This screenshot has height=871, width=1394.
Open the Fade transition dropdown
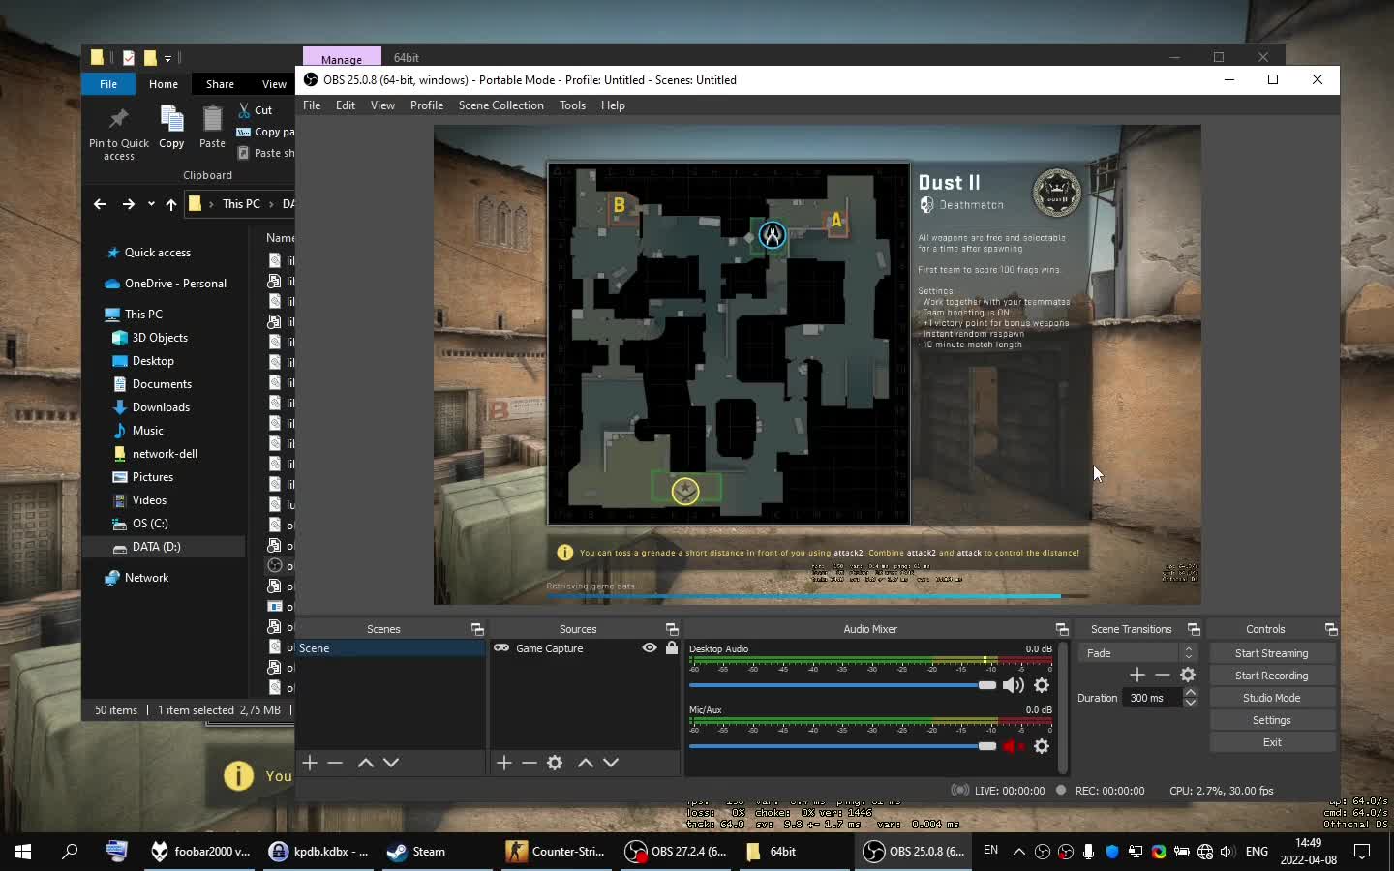coord(1137,653)
